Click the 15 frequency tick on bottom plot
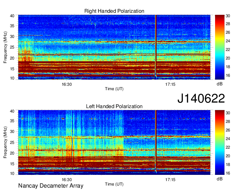Screen dimensions: 234x190 tap(12, 164)
